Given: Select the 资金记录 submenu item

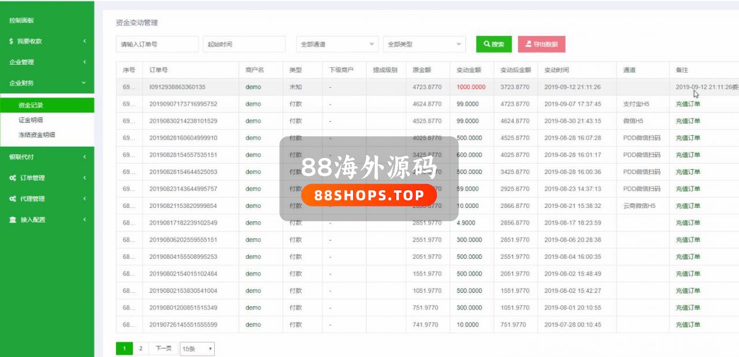Looking at the screenshot, I should (31, 105).
